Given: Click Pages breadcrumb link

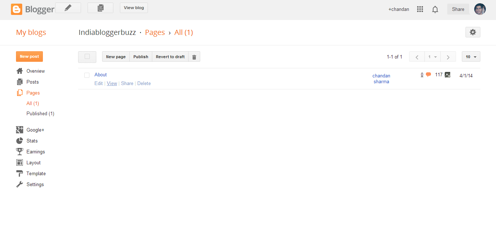Looking at the screenshot, I should [x=155, y=32].
